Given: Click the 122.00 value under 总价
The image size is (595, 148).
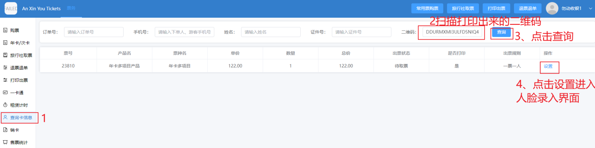Looking at the screenshot, I should (x=346, y=66).
